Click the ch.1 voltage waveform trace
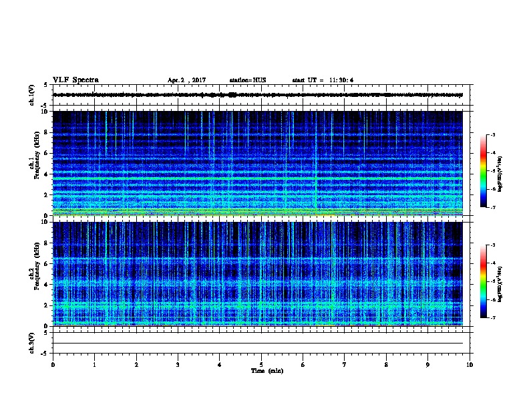 coord(258,95)
